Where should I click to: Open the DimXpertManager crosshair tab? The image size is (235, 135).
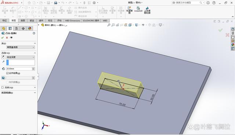coord(23,29)
